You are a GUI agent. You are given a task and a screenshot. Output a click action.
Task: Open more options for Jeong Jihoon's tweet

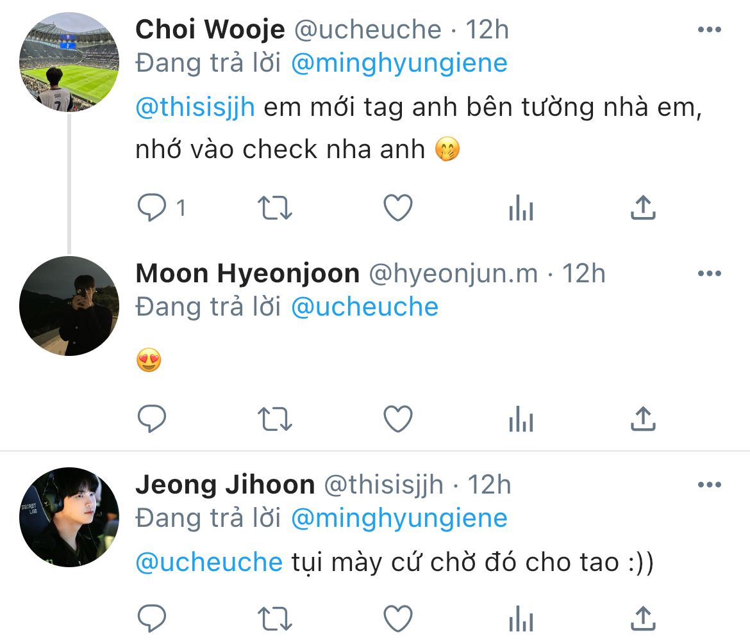click(x=709, y=485)
